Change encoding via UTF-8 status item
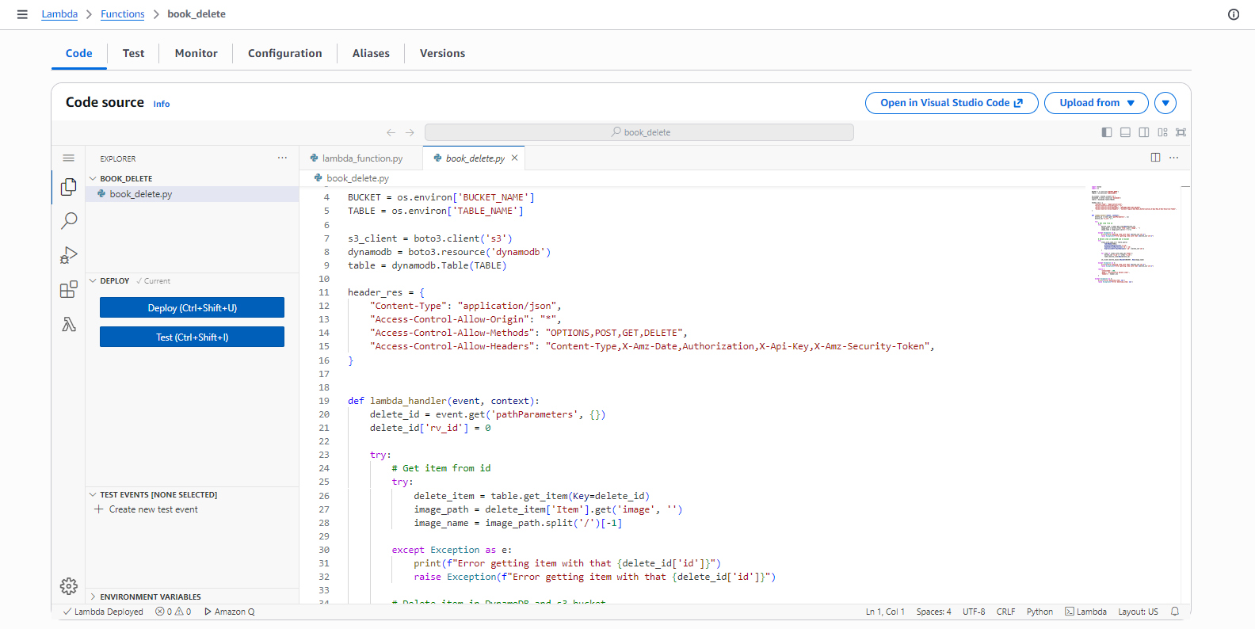The image size is (1255, 629). pyautogui.click(x=974, y=612)
